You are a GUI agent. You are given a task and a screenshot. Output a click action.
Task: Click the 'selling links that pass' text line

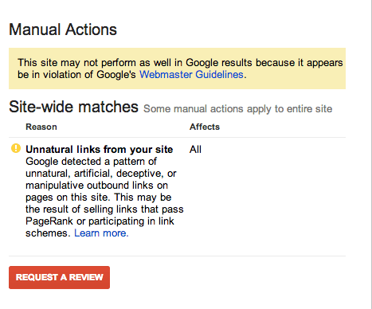point(104,209)
